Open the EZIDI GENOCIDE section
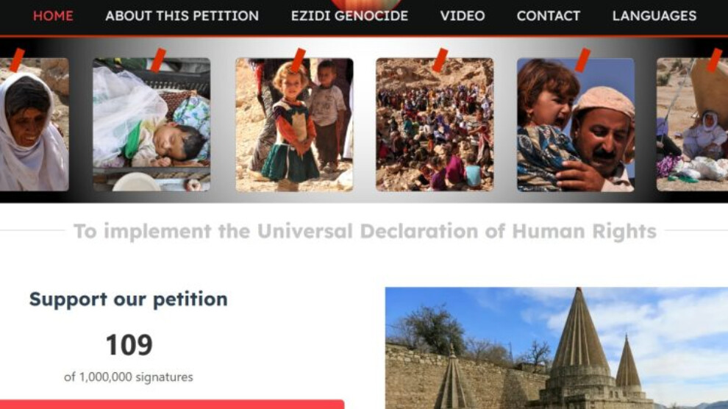Image resolution: width=728 pixels, height=409 pixels. click(349, 15)
